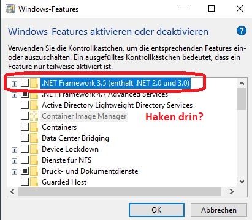Tick the Containers checkbox
This screenshot has width=252, height=220.
(25, 127)
